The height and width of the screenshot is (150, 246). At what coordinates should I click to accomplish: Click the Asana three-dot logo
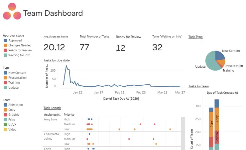coord(12,11)
